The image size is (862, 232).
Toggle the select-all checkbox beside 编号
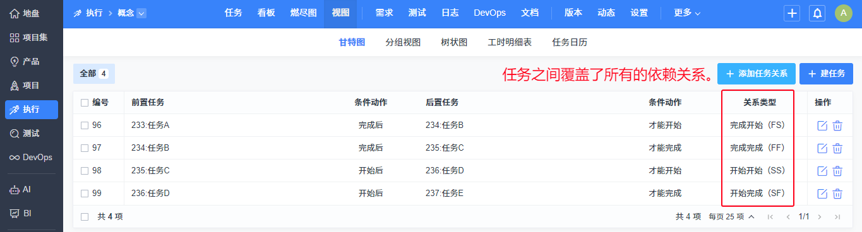click(x=85, y=103)
